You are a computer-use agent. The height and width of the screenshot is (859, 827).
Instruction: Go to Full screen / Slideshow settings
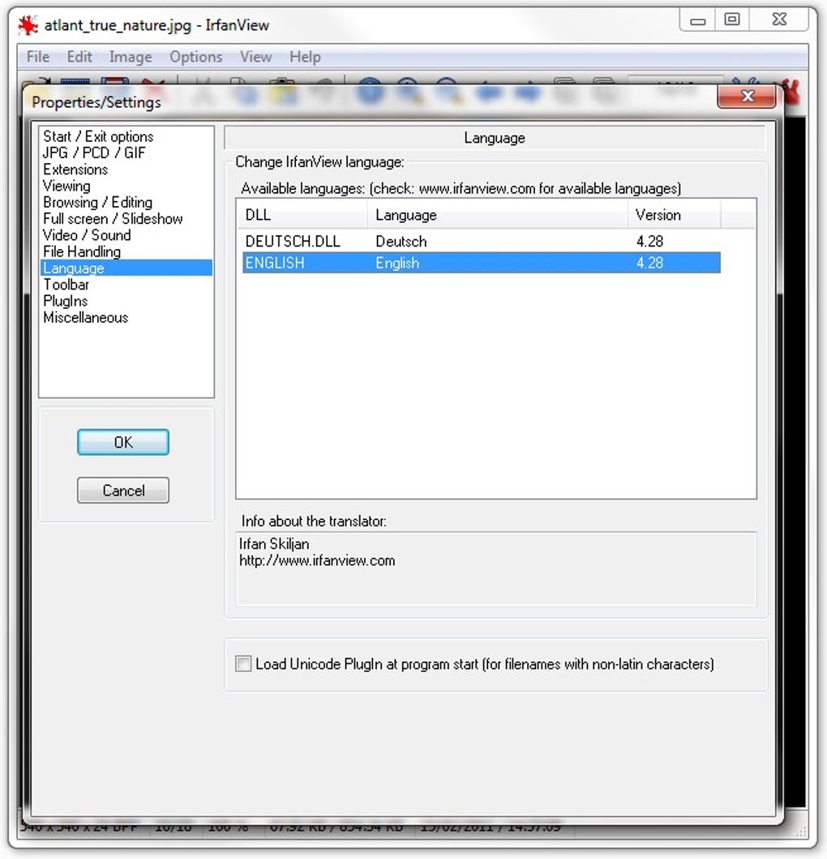click(126, 218)
